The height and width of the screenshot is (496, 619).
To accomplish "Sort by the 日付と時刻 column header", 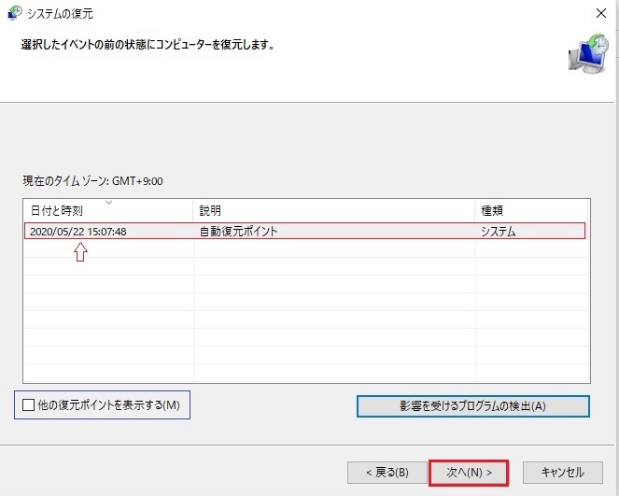I will click(x=108, y=210).
